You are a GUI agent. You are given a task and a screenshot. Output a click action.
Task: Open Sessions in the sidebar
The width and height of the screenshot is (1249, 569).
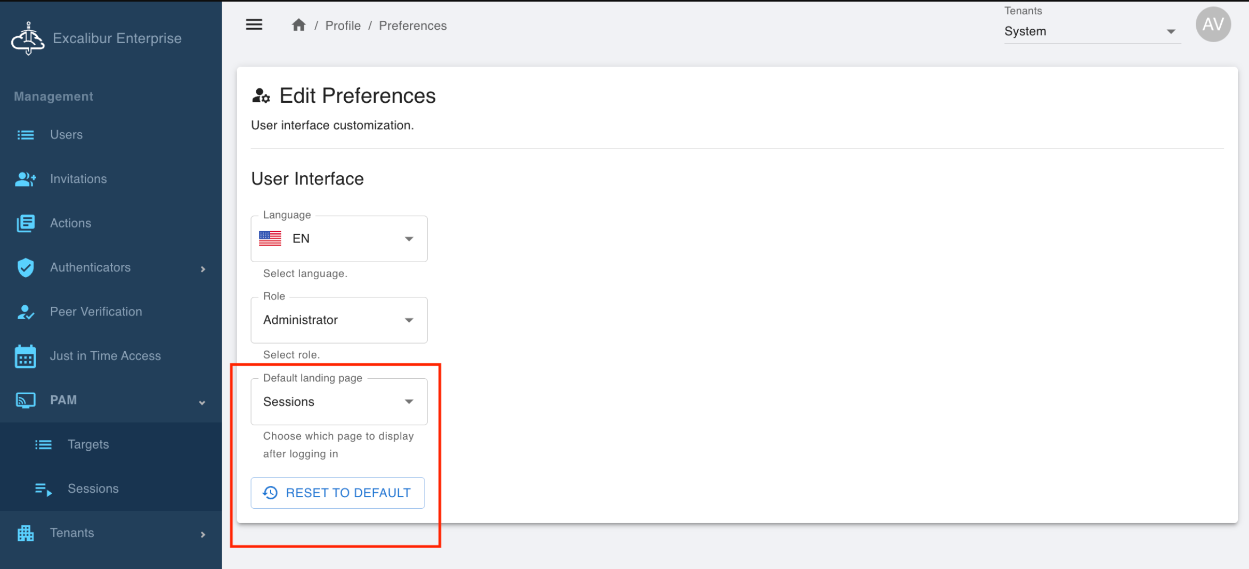93,489
